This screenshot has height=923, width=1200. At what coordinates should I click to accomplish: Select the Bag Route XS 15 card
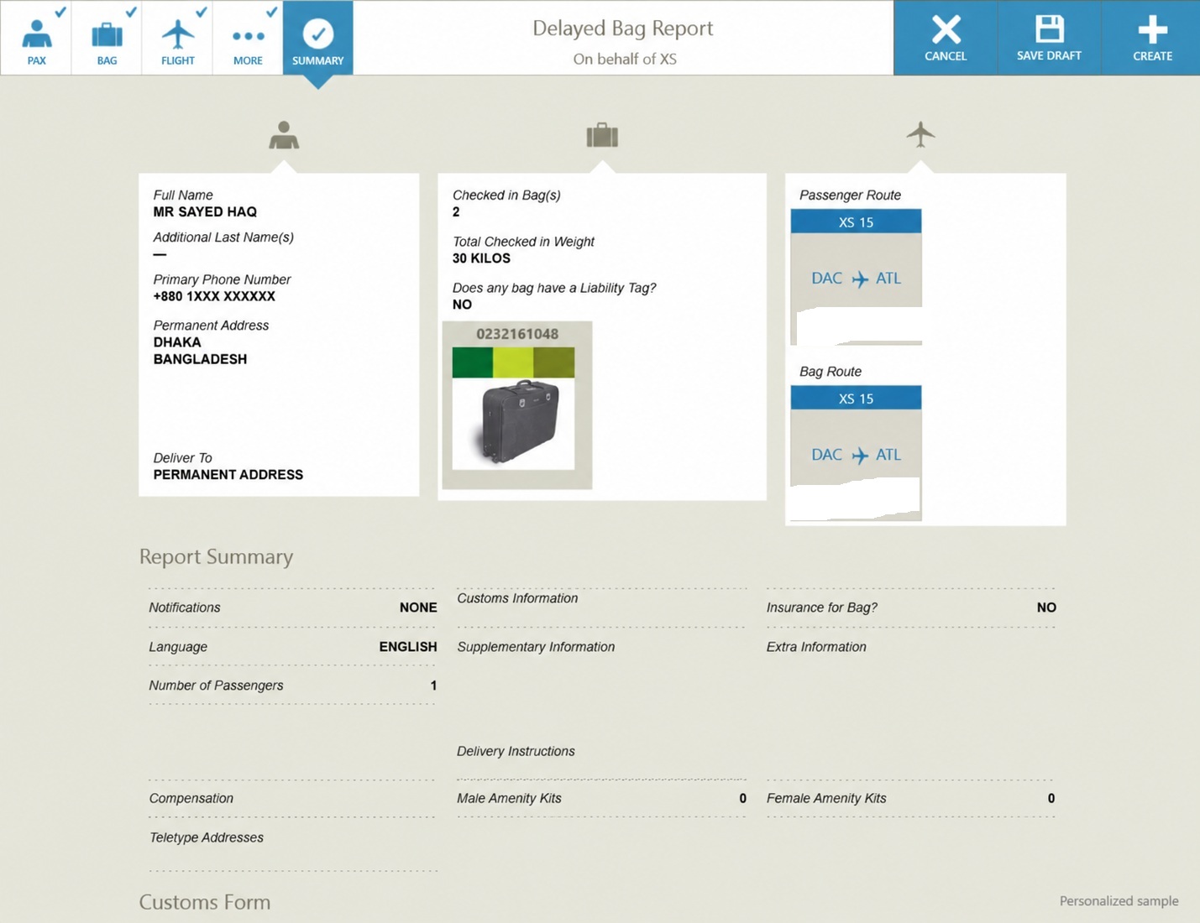coord(857,453)
